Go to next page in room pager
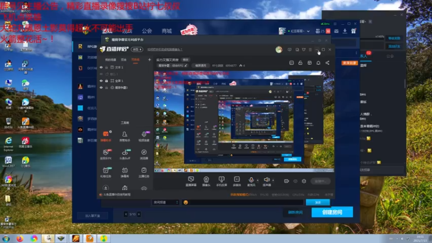 (139, 214)
